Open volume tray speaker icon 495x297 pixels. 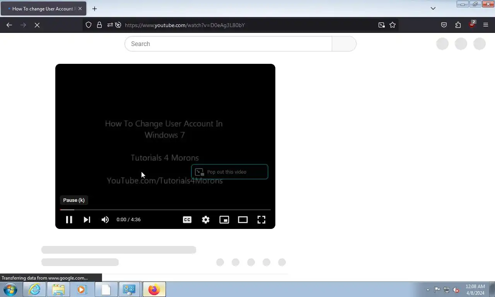[456, 290]
